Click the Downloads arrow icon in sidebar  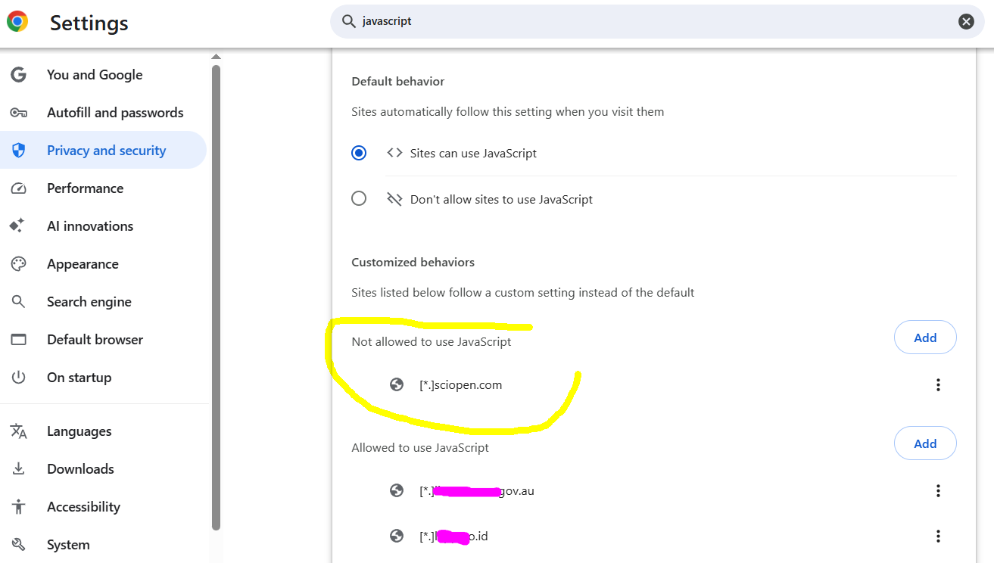19,469
